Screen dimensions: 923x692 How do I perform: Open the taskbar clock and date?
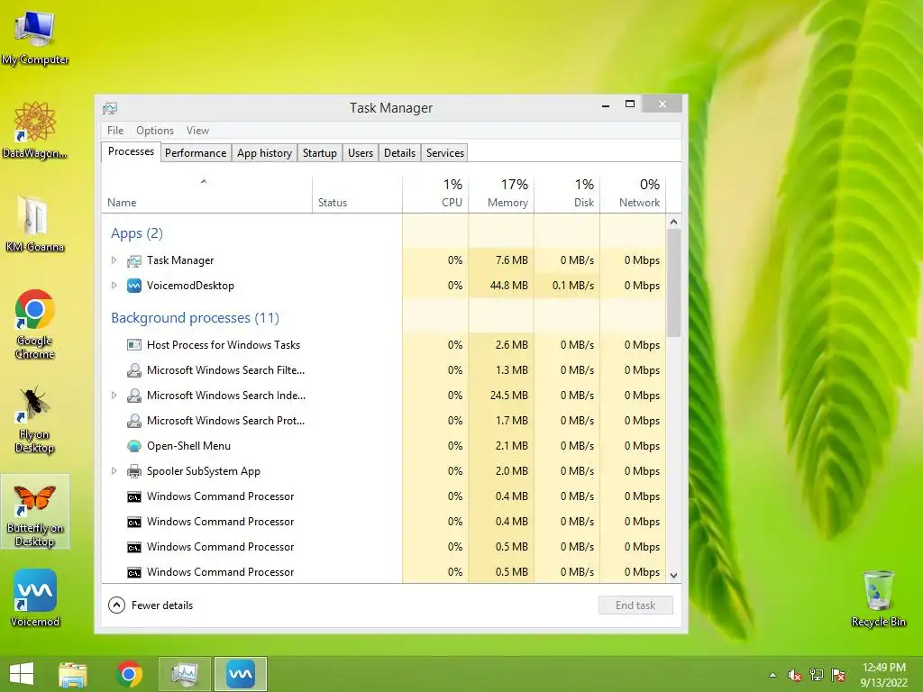coord(883,675)
